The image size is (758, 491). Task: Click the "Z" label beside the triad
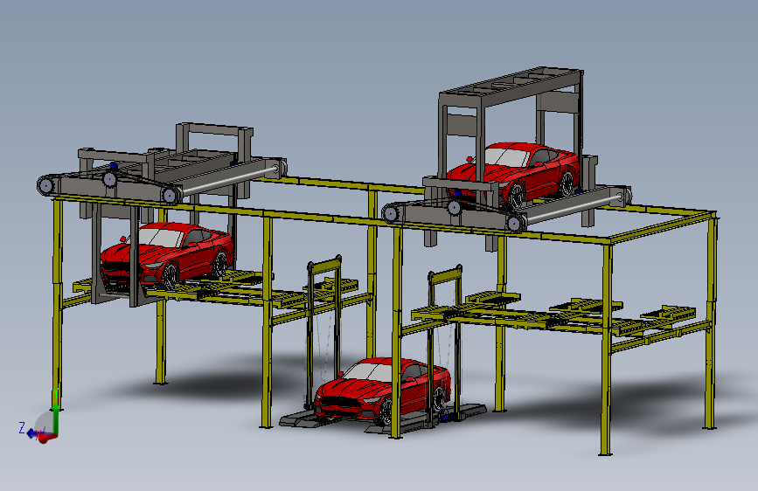21,428
